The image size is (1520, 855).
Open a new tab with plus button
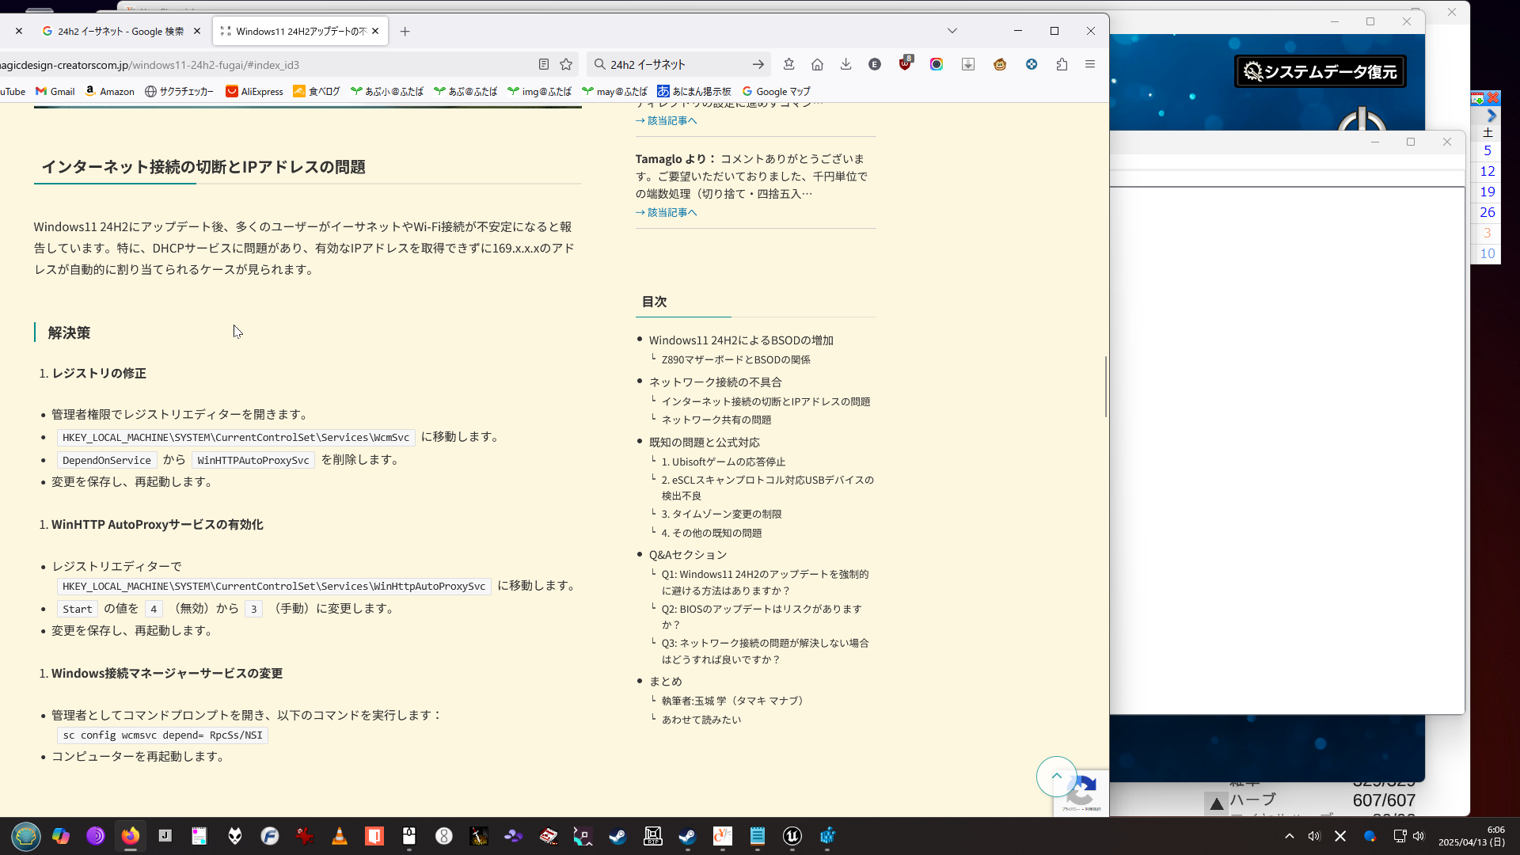click(x=405, y=31)
